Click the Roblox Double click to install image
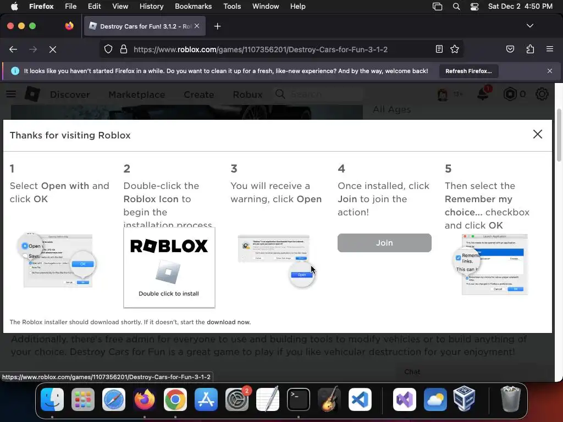Image resolution: width=563 pixels, height=422 pixels. tap(169, 268)
